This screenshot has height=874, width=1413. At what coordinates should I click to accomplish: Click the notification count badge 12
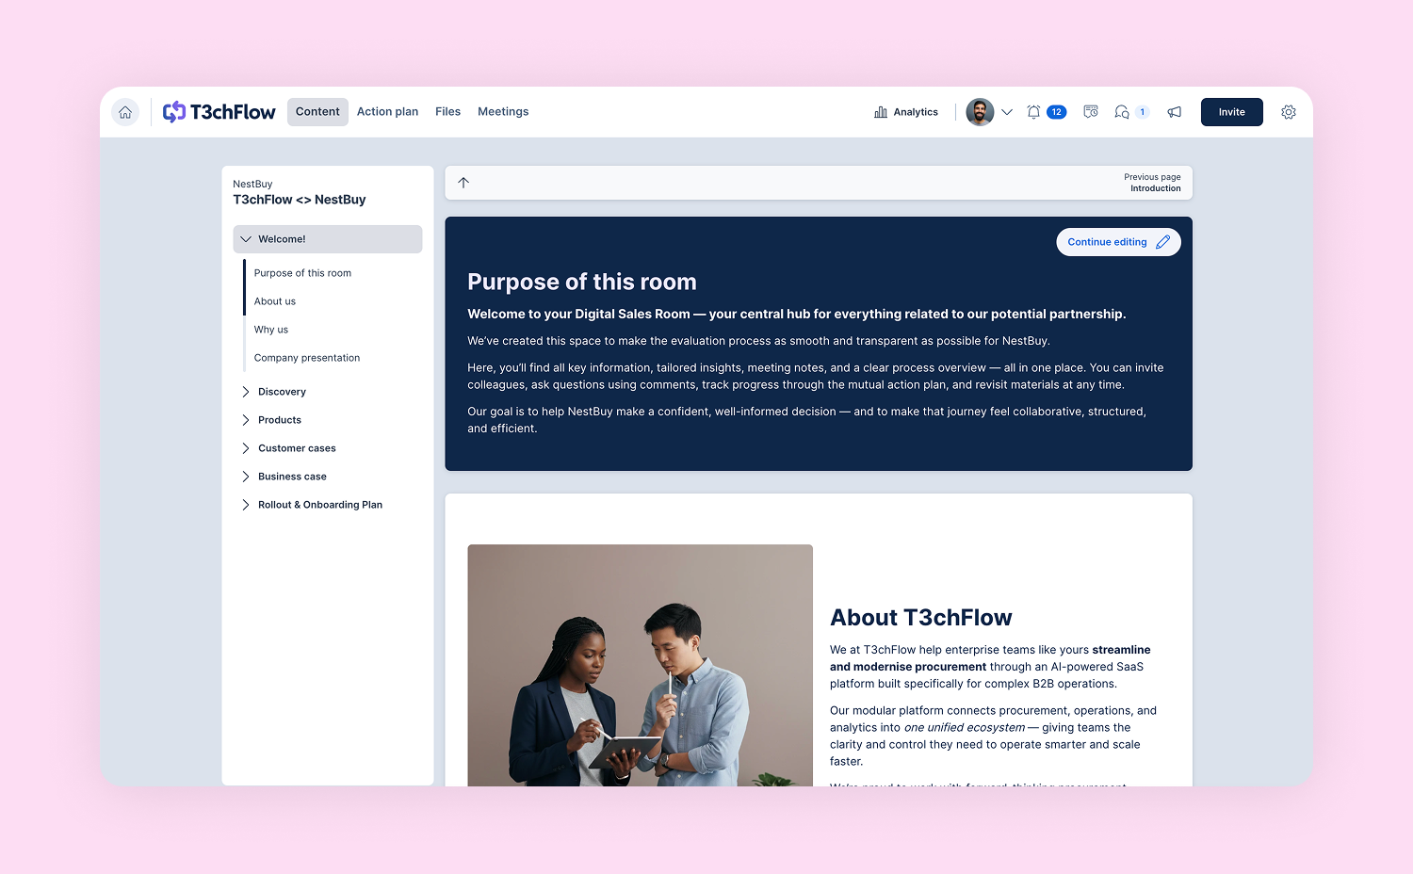(1057, 112)
